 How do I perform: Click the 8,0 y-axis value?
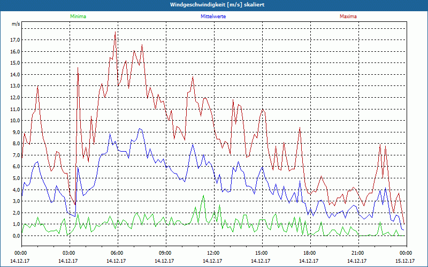16,144
